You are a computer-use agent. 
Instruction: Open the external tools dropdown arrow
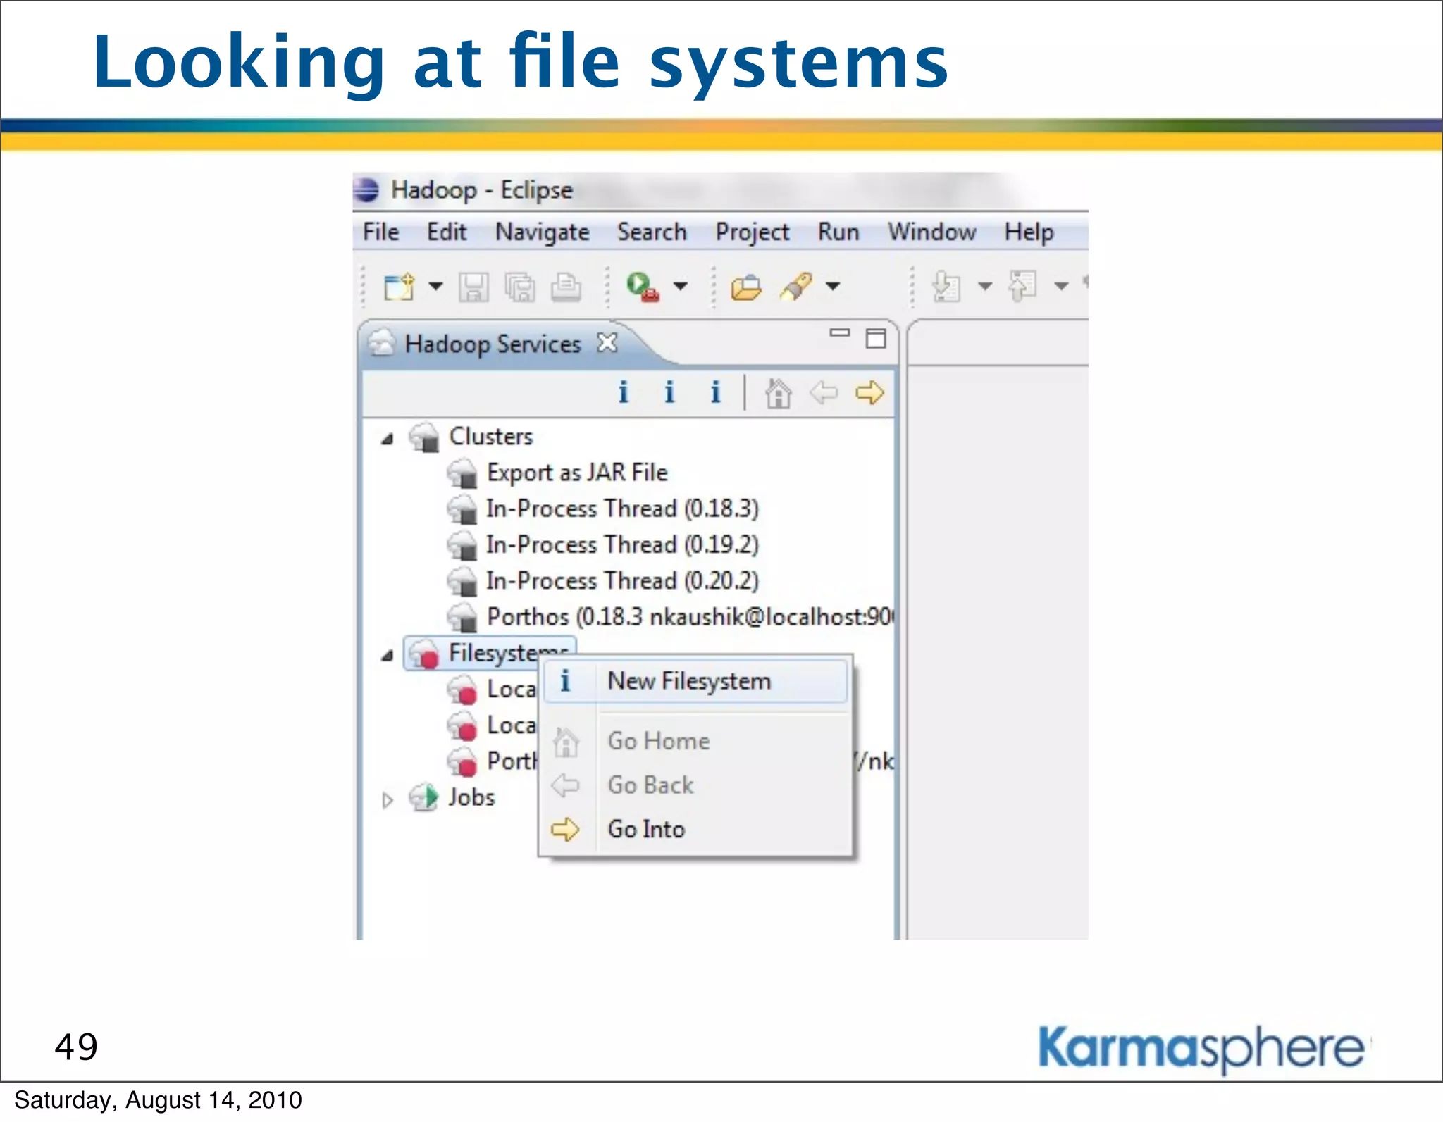680,286
